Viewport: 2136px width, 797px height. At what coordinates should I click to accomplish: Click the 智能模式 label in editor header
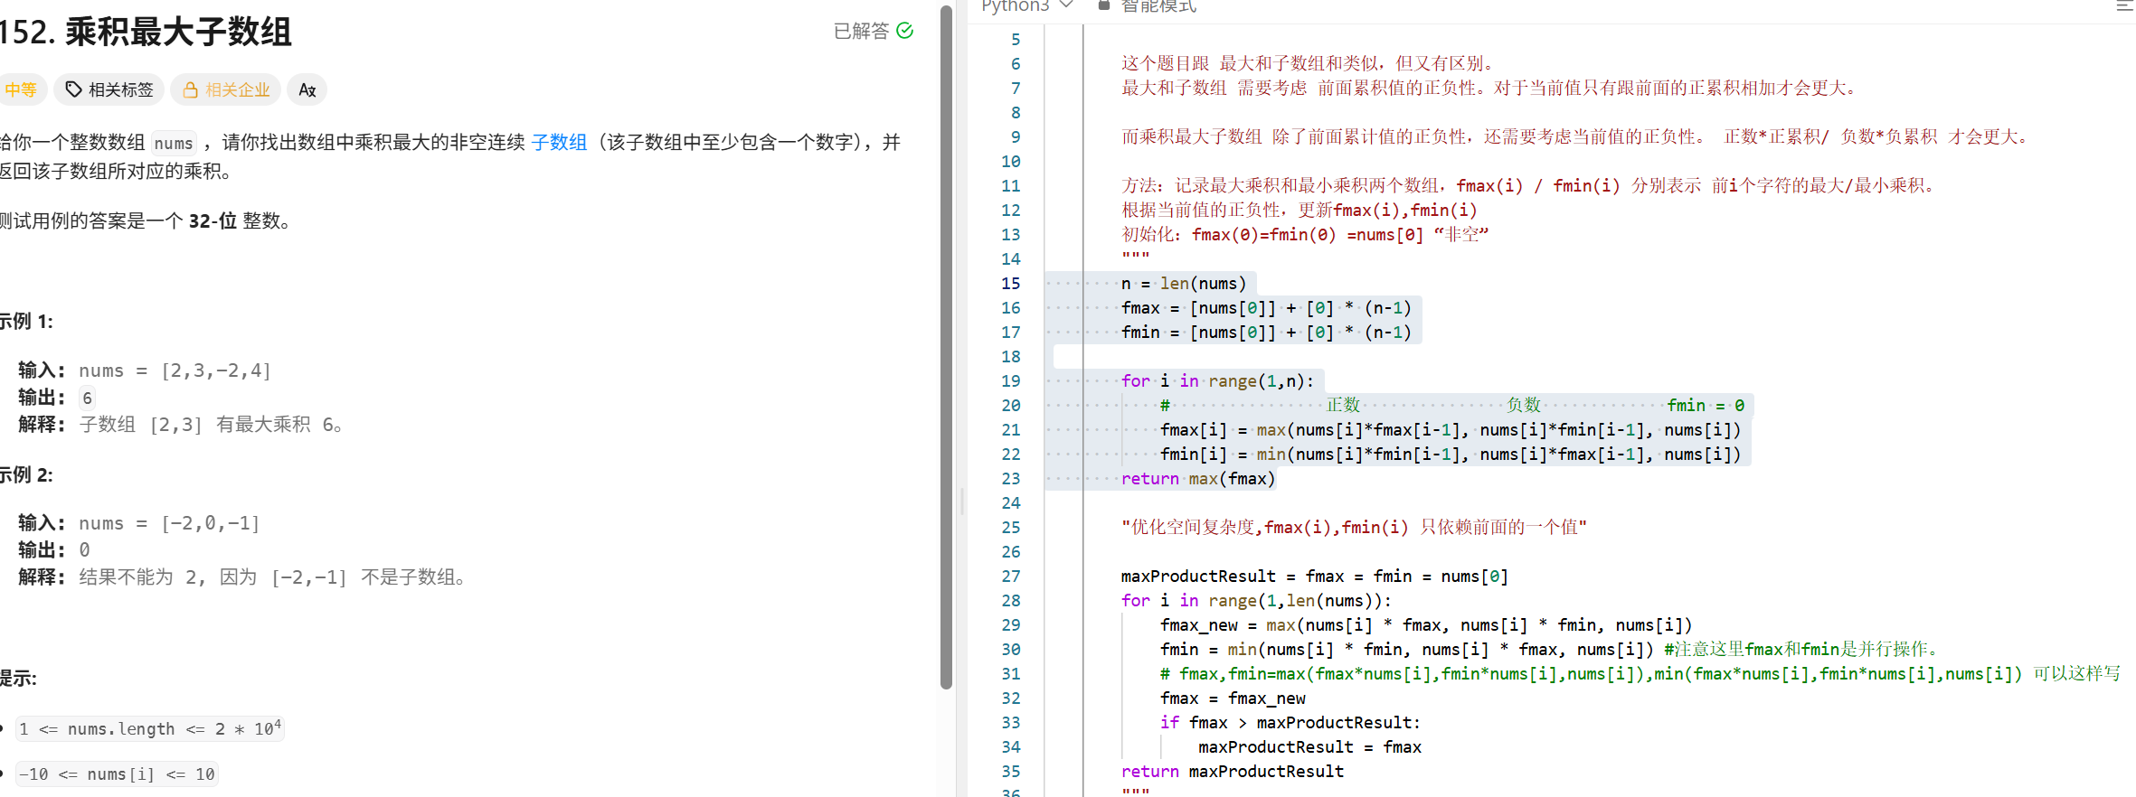(x=1158, y=6)
